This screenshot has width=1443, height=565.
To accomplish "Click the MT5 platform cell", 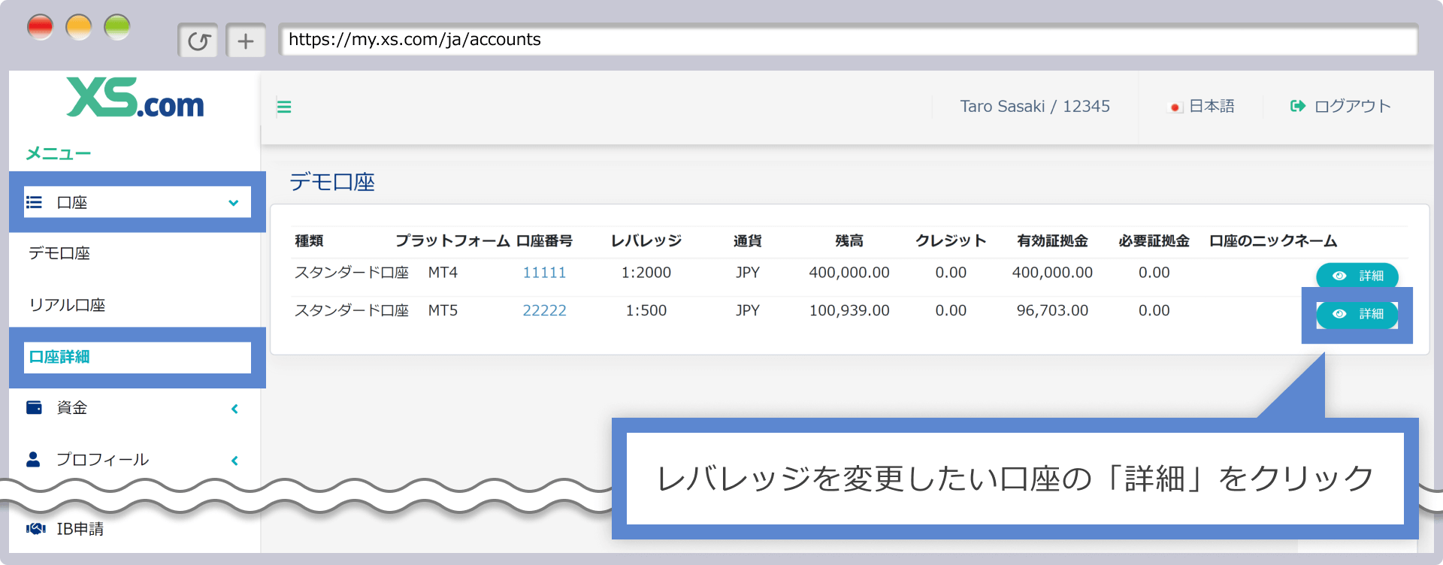I will 443,310.
